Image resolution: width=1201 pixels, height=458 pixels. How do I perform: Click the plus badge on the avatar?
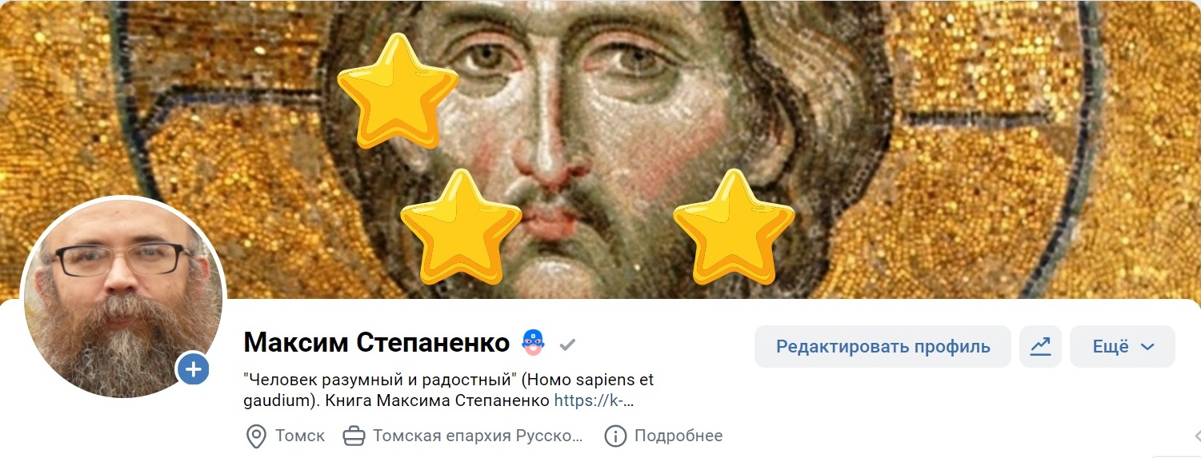[x=194, y=369]
